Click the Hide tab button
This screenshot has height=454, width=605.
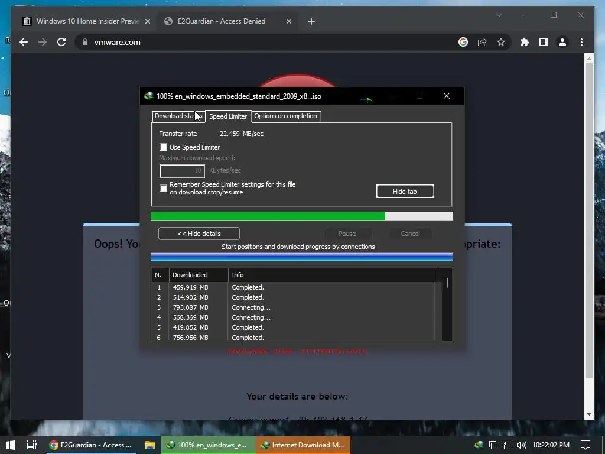405,192
